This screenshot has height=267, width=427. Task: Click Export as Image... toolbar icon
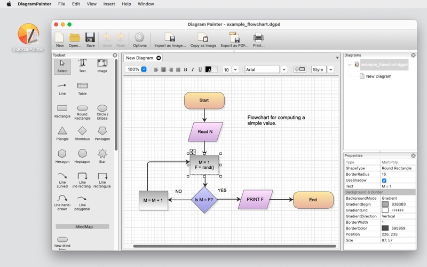[170, 40]
